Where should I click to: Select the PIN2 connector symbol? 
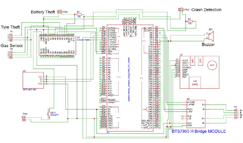(181, 10)
